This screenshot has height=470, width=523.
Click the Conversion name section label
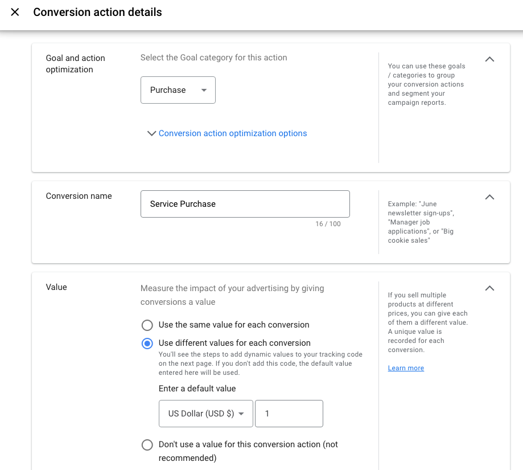(x=79, y=196)
